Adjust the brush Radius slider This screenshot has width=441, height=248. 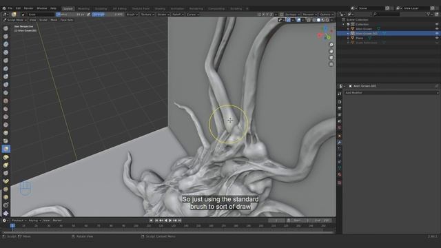tap(70, 14)
